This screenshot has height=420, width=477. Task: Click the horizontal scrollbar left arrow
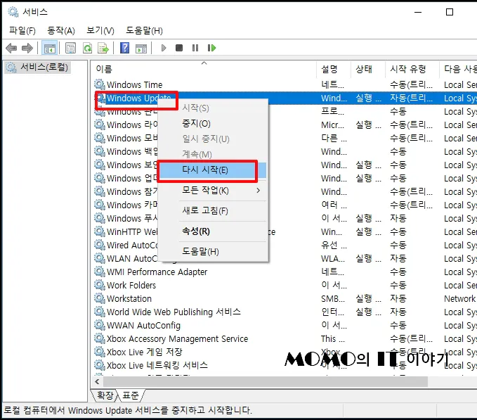pos(98,381)
